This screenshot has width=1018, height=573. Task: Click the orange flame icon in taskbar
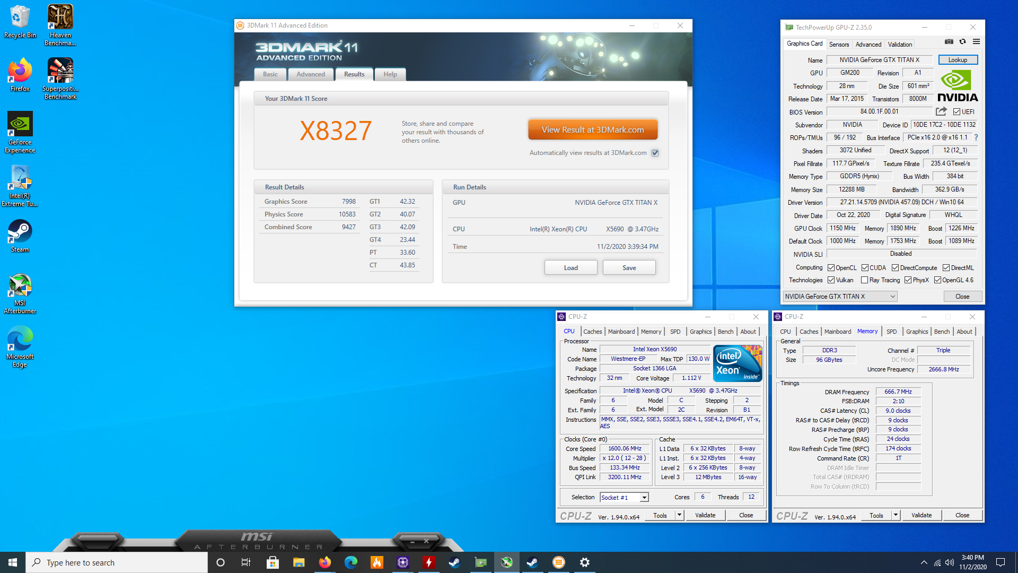[x=377, y=562]
